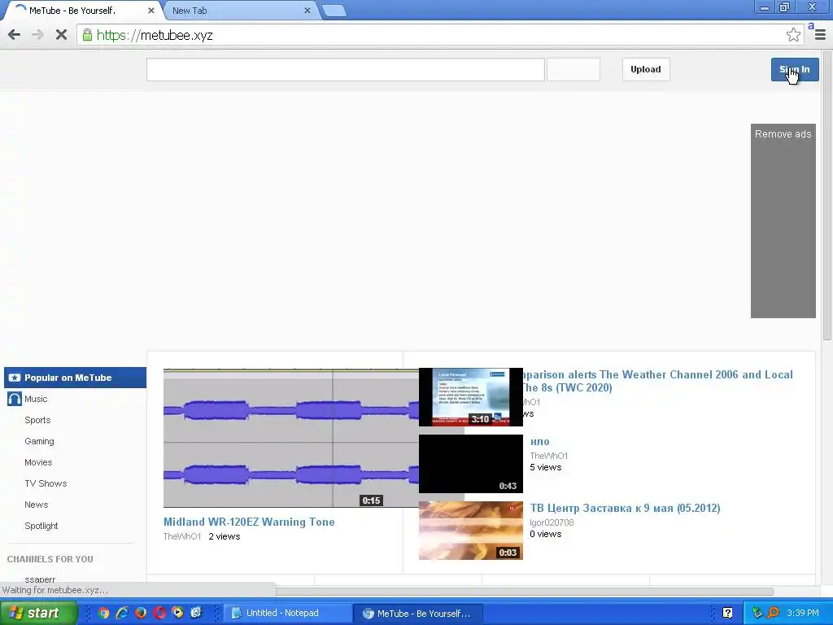Click the 0 views text under ТВ Центр video
The height and width of the screenshot is (625, 833).
pyautogui.click(x=546, y=534)
